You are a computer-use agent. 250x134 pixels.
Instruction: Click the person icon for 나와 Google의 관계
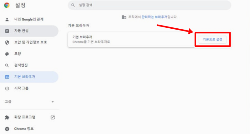[7, 20]
